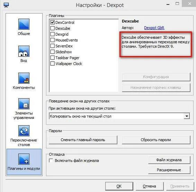Open the Файл журнала button
The image size is (196, 192).
click(x=169, y=160)
